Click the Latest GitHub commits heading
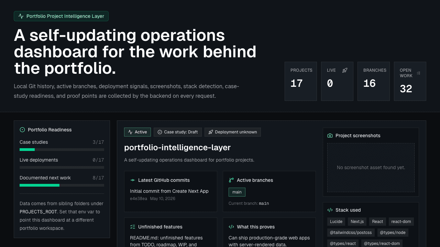 coord(164,180)
